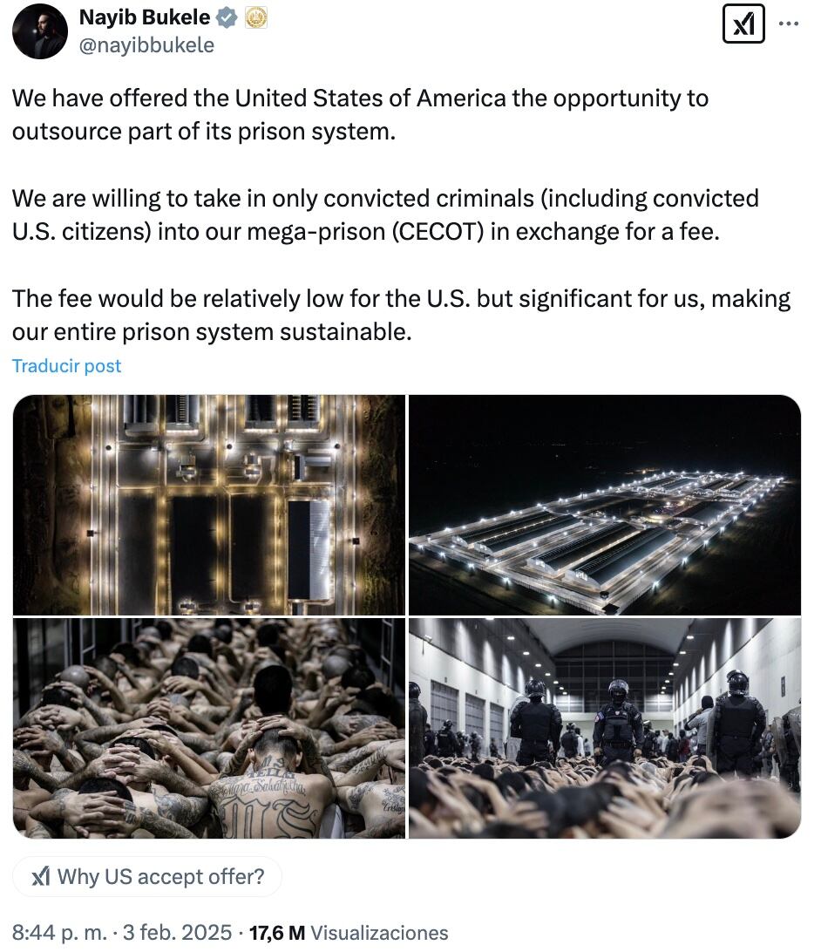Click the 17,6 M Visualizaciones view count
Viewport: 821px width, 952px height.
coord(349,933)
